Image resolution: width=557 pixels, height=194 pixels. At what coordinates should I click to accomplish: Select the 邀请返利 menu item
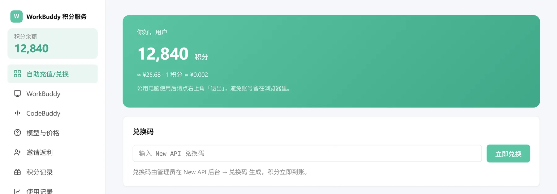tap(53, 152)
